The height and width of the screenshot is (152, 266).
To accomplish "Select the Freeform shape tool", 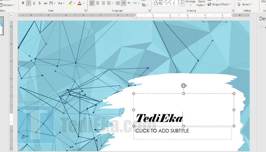I will 156,3.
